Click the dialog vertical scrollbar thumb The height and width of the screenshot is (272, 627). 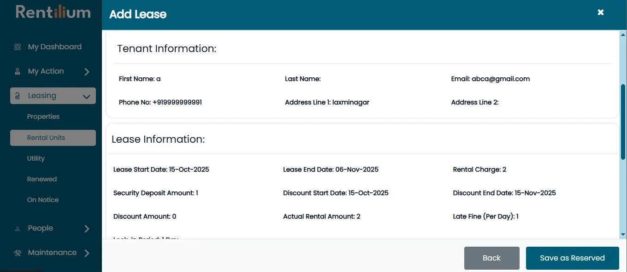pyautogui.click(x=623, y=122)
